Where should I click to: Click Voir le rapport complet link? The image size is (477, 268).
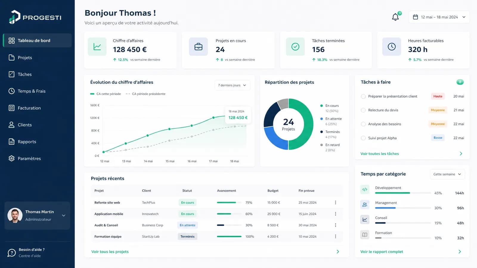[382, 252]
